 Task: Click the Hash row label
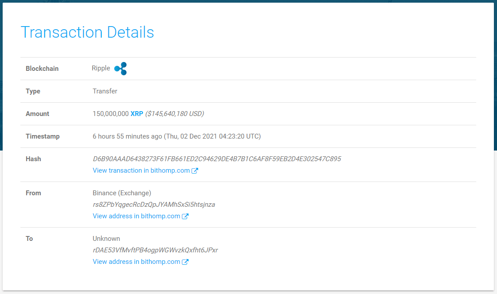(33, 159)
